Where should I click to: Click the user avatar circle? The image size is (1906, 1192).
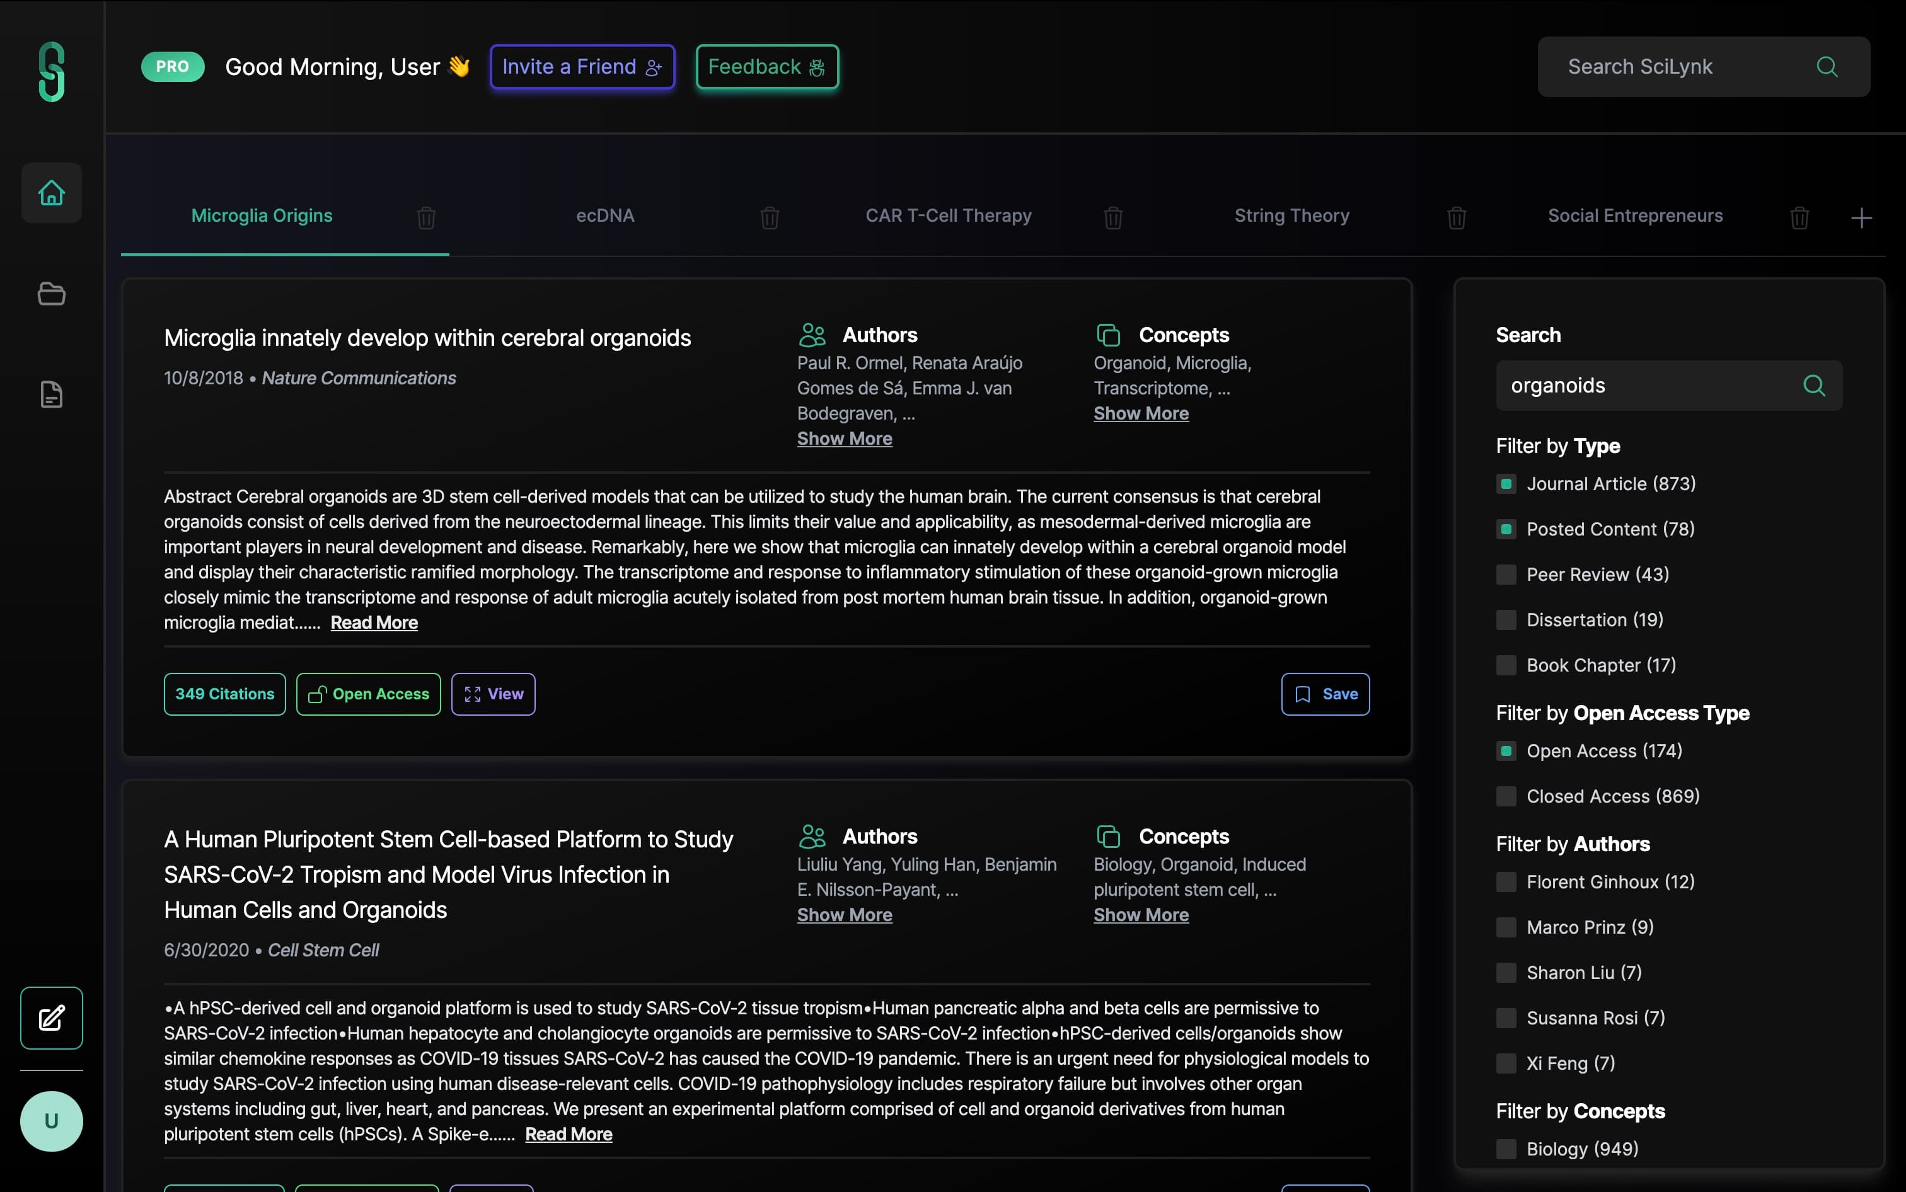(x=51, y=1120)
